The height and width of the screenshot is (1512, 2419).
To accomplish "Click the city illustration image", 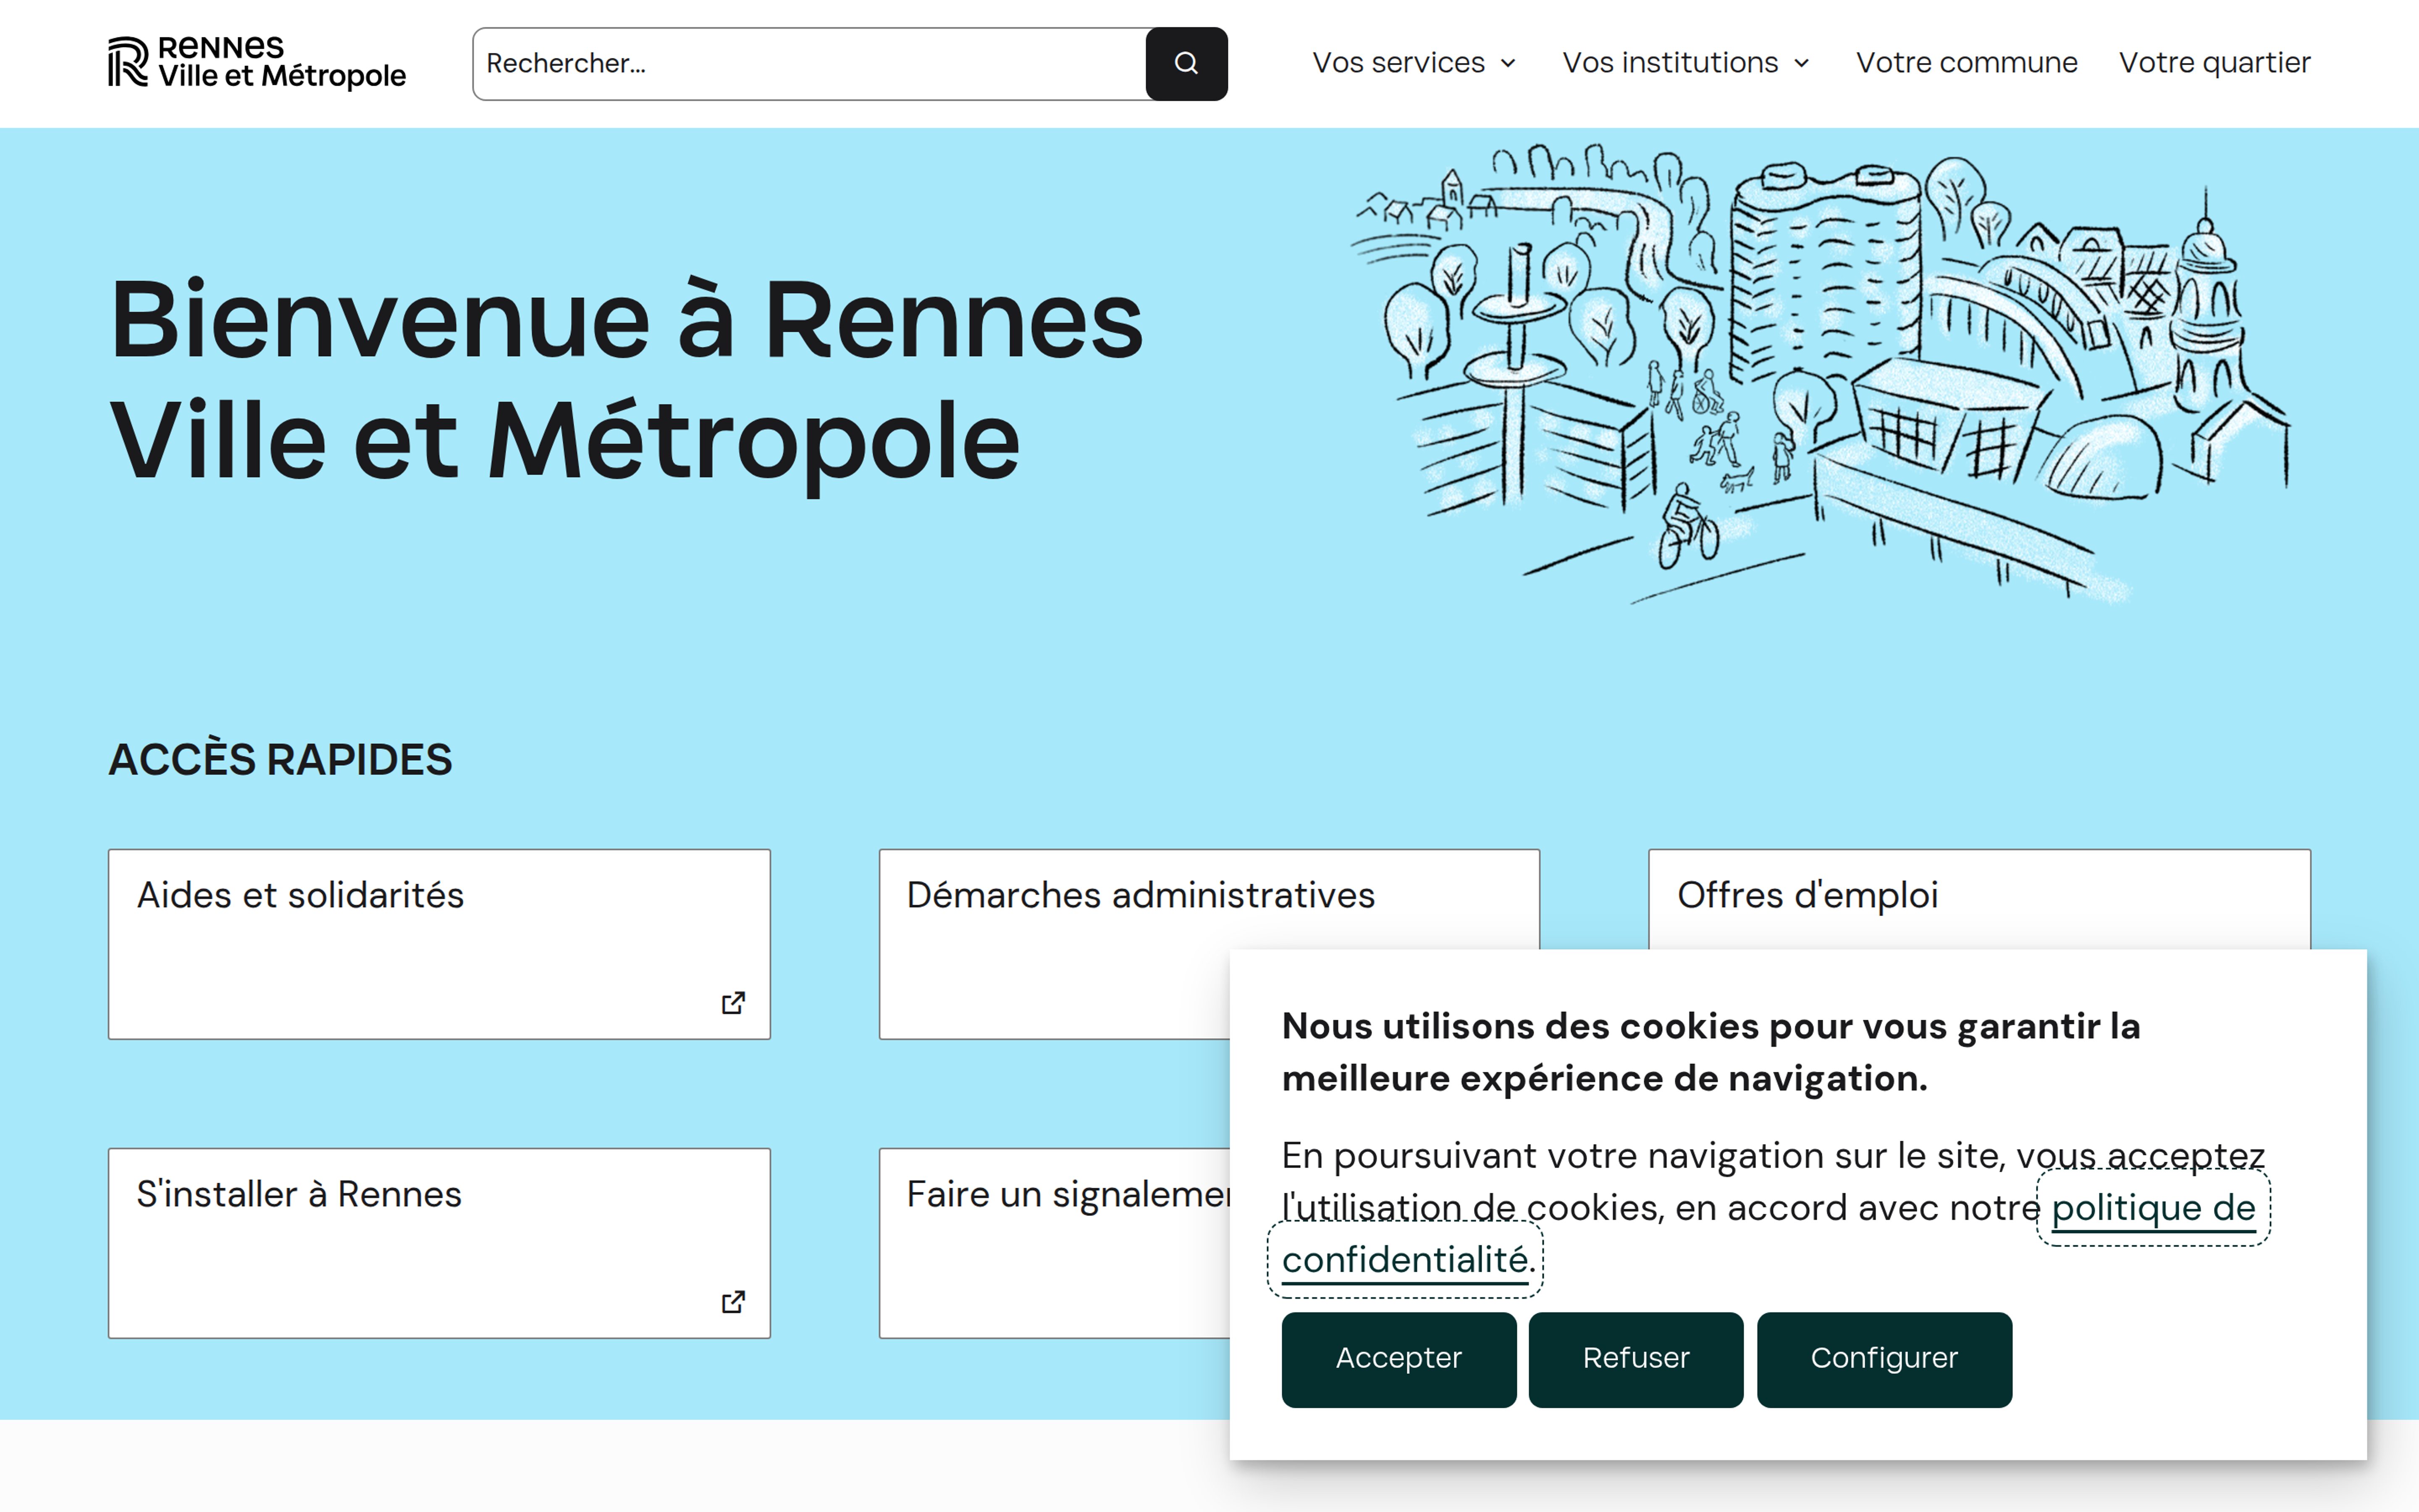I will click(1819, 375).
